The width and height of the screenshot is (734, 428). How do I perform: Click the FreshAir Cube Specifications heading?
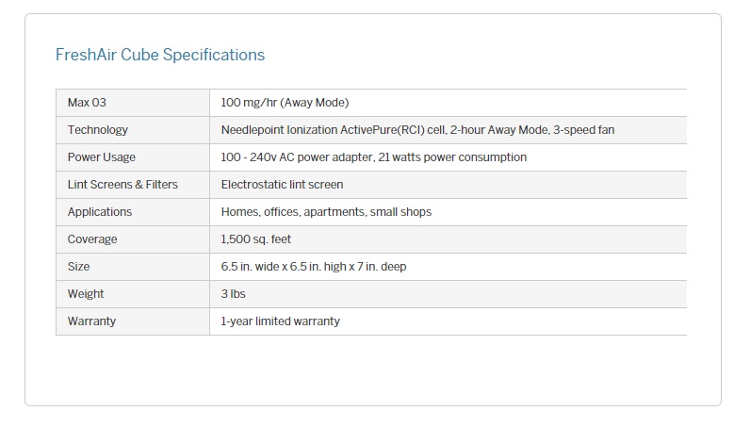point(160,55)
